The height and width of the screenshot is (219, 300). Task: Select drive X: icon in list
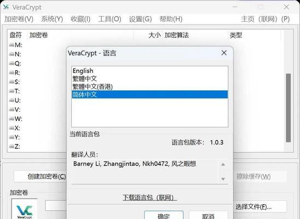pyautogui.click(x=11, y=128)
